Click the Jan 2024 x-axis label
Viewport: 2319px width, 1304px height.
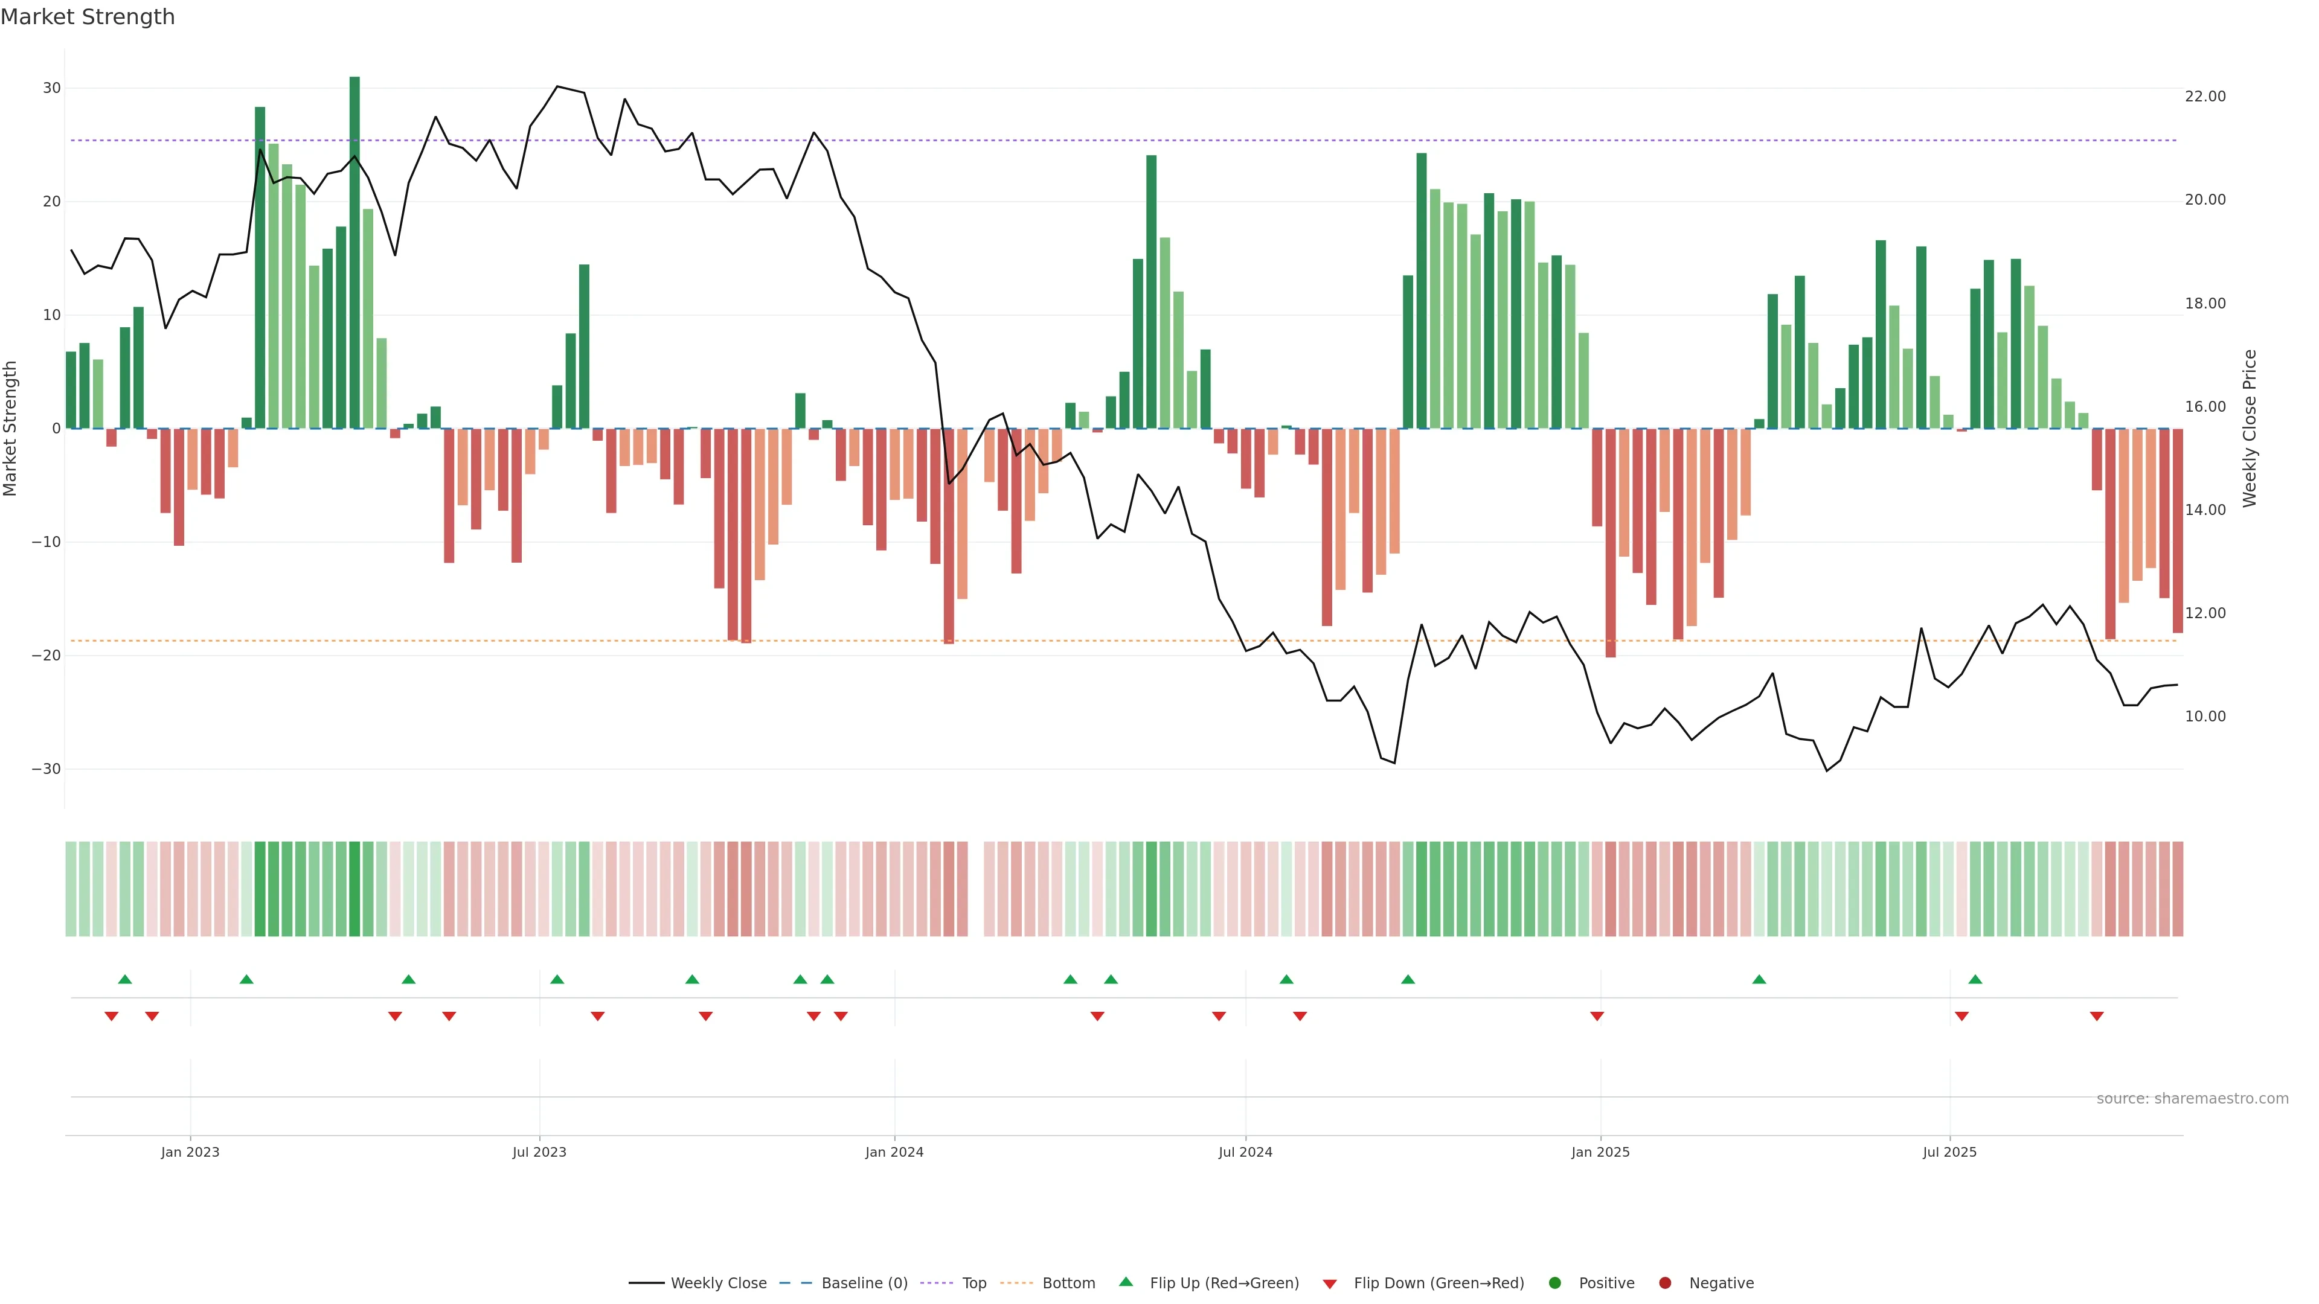[x=894, y=1152]
